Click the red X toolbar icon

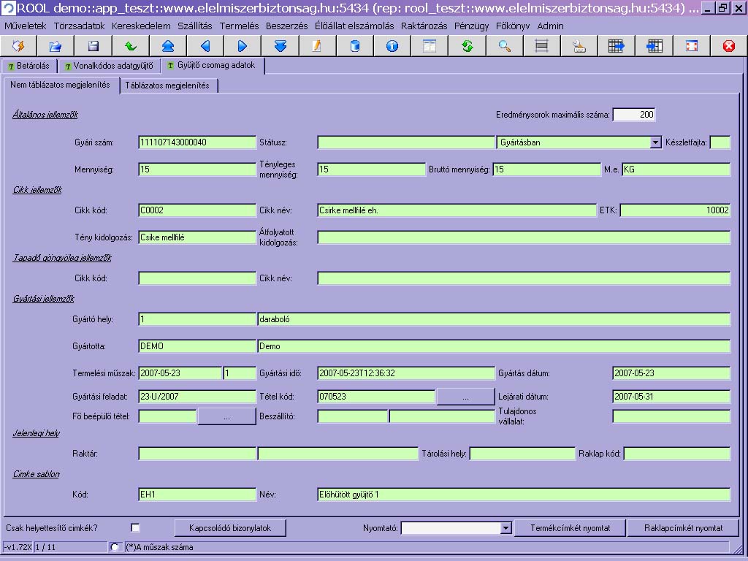pos(728,46)
